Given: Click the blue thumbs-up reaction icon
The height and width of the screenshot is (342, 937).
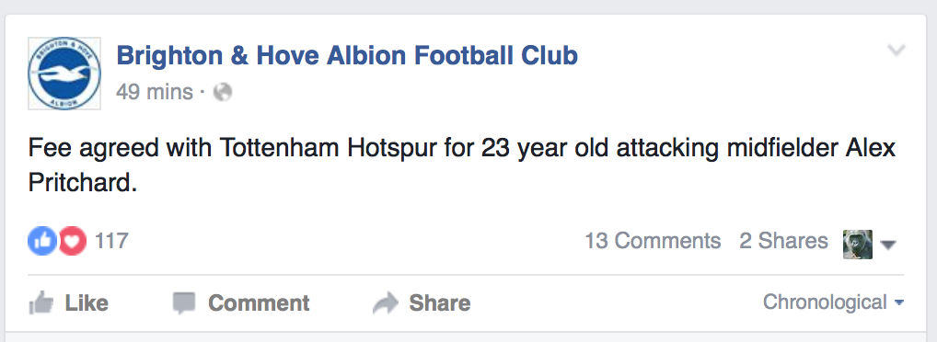Looking at the screenshot, I should pos(41,241).
